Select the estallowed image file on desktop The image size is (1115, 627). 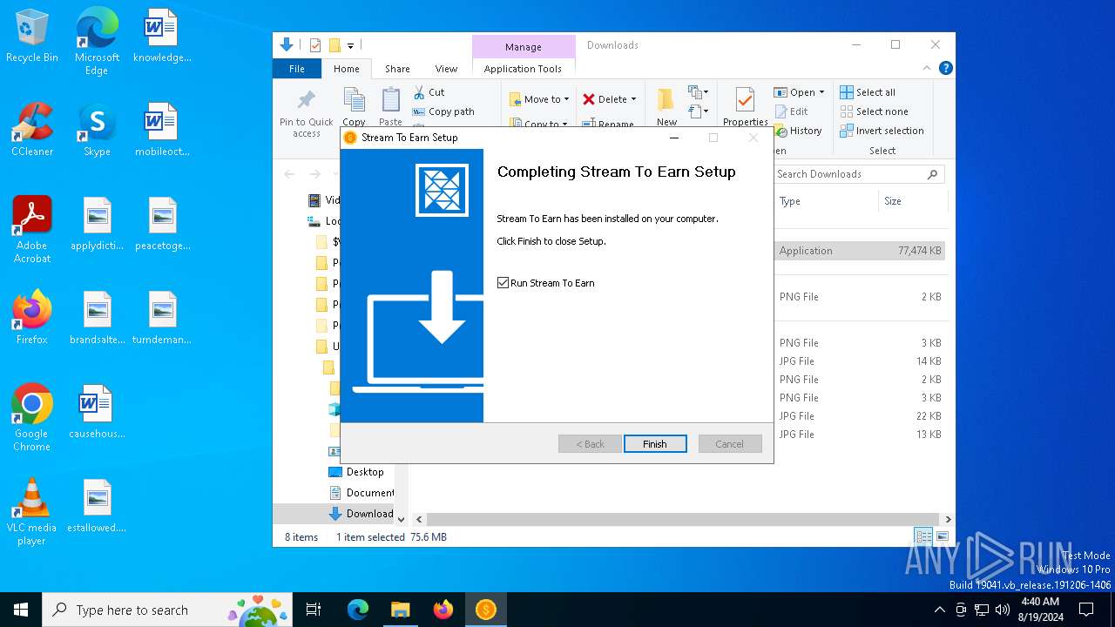tap(97, 506)
